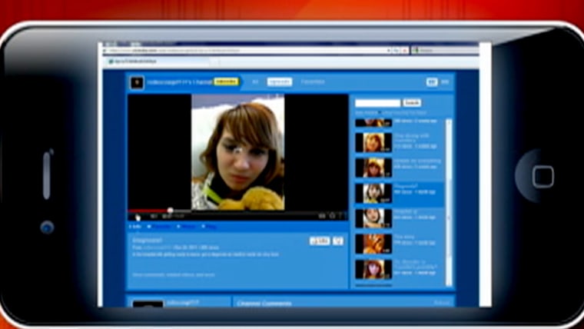Switch to grid view layout icon

click(445, 81)
